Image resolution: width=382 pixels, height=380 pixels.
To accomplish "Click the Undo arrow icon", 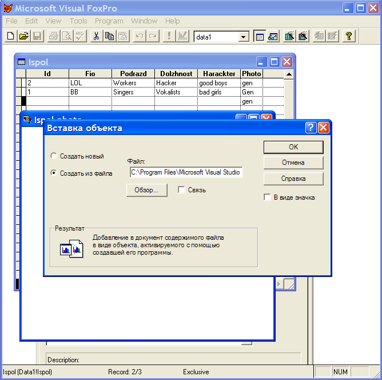I will (140, 36).
